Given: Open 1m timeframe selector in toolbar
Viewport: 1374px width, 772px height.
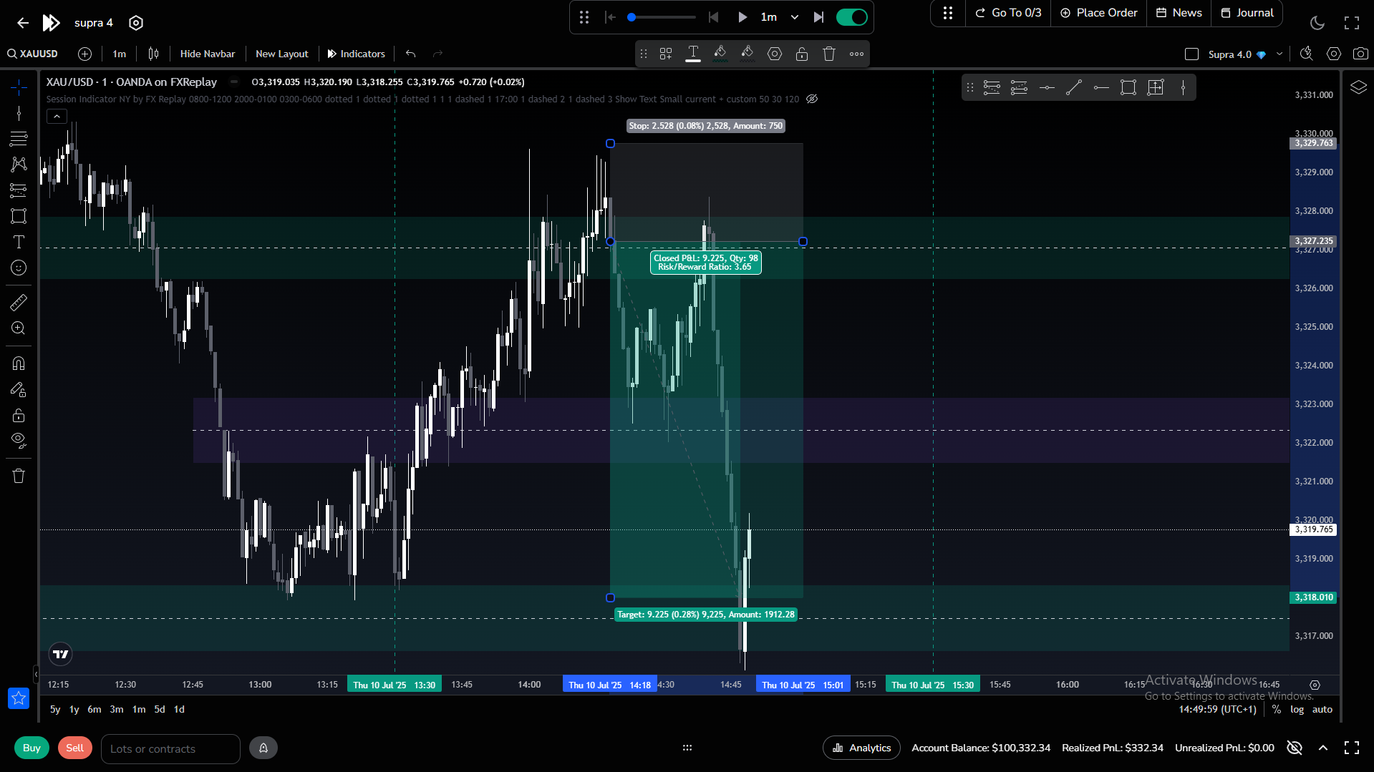Looking at the screenshot, I should 119,54.
